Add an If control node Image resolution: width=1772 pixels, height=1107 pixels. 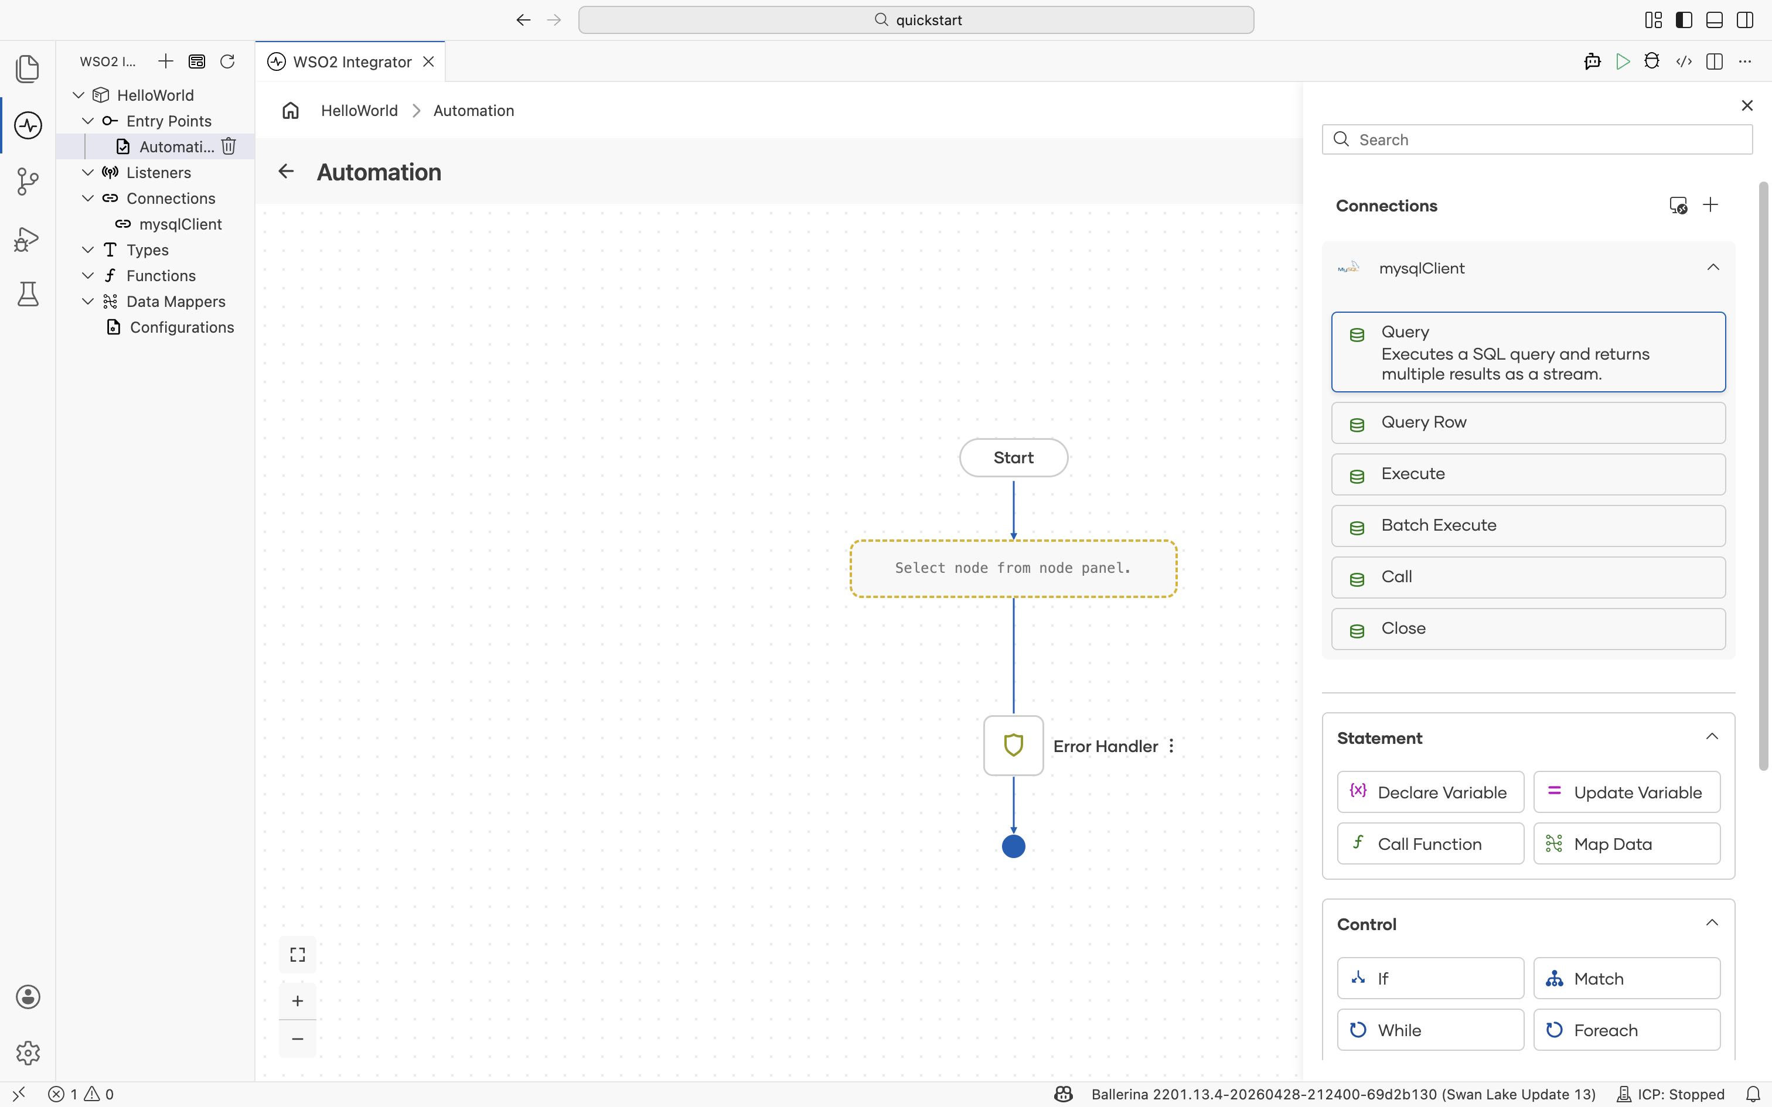(x=1430, y=978)
